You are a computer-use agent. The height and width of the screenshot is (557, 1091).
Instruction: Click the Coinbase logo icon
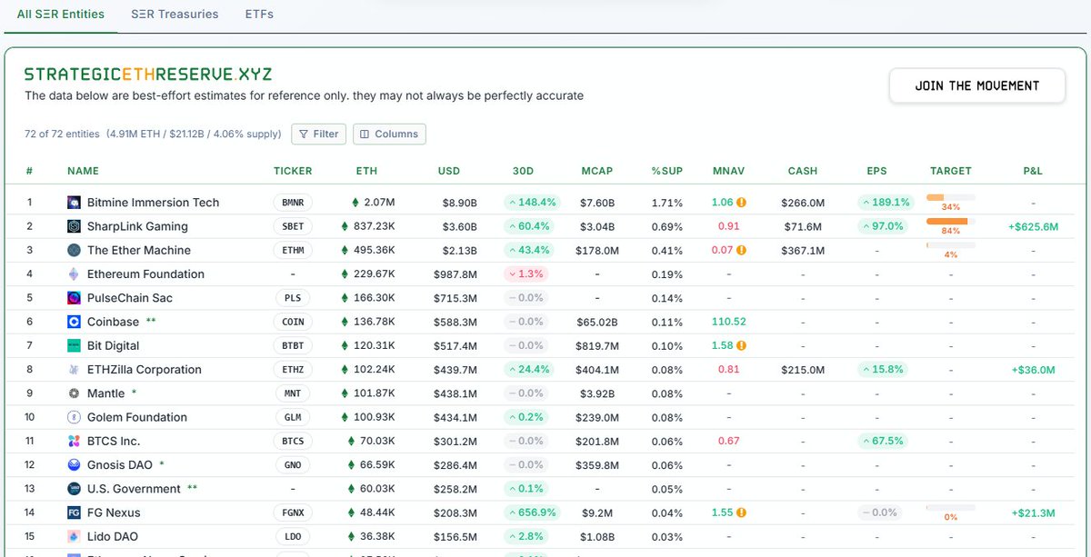[x=74, y=322]
